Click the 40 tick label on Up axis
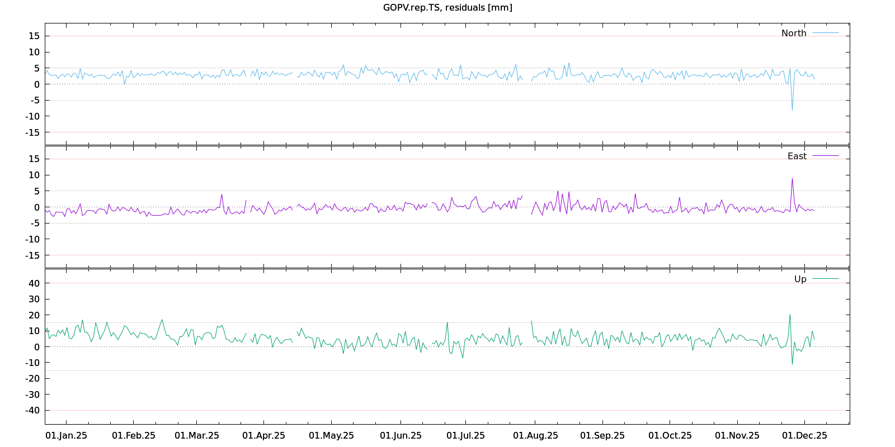This screenshot has height=447, width=895. tap(35, 283)
